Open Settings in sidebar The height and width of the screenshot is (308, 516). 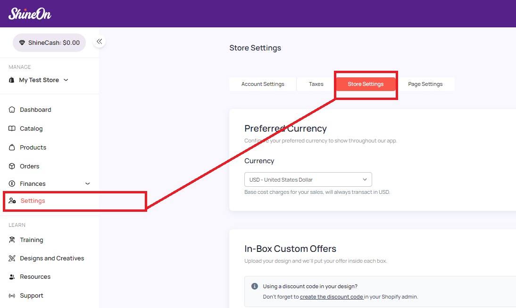pos(33,201)
